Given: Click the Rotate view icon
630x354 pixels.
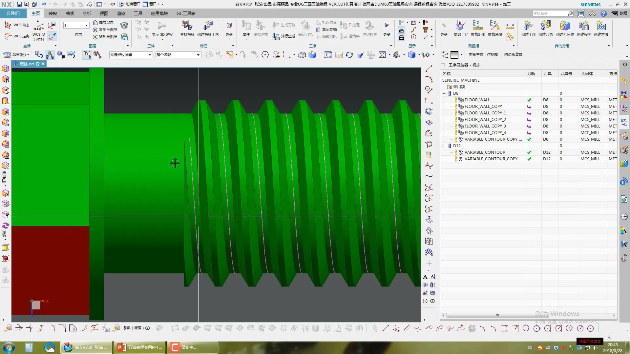Looking at the screenshot, I should [x=349, y=55].
